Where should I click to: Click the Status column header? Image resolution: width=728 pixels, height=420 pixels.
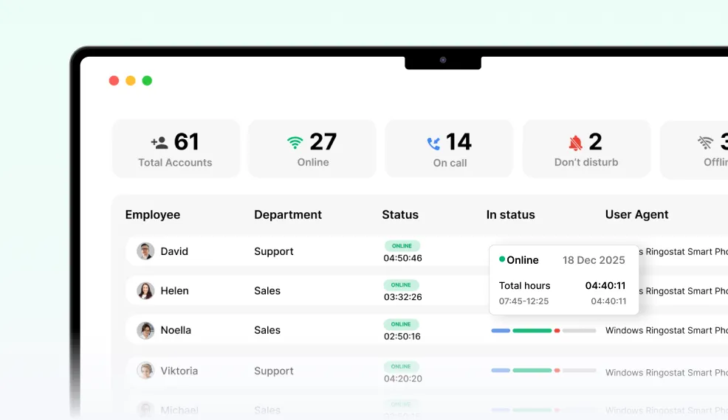click(400, 214)
